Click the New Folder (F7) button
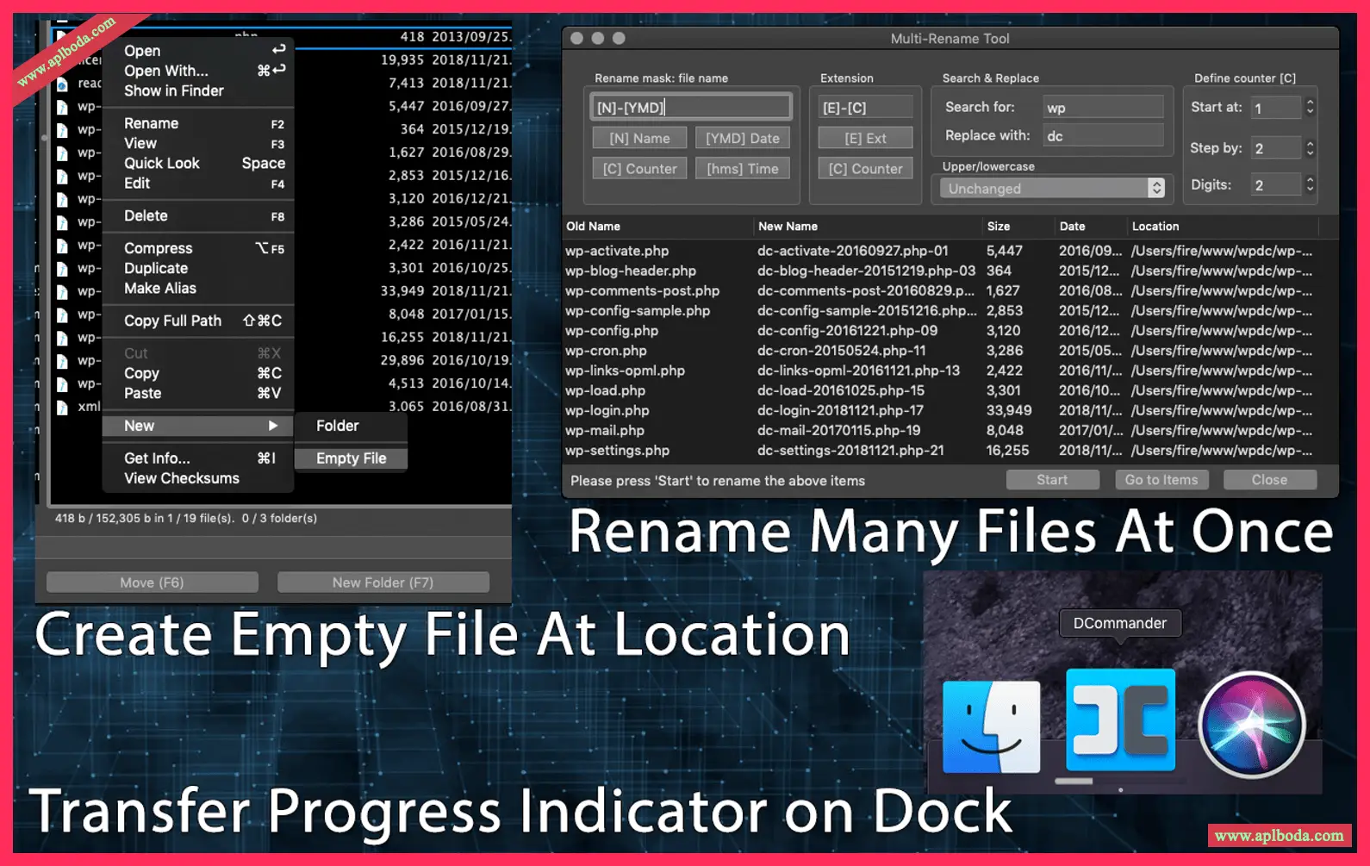Screen dimensions: 1370x866 383,583
